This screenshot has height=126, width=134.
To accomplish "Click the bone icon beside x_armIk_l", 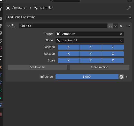I will click(36, 8).
